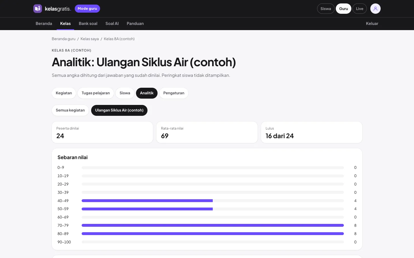Select the Tugas pelajaran tab

tap(96, 93)
